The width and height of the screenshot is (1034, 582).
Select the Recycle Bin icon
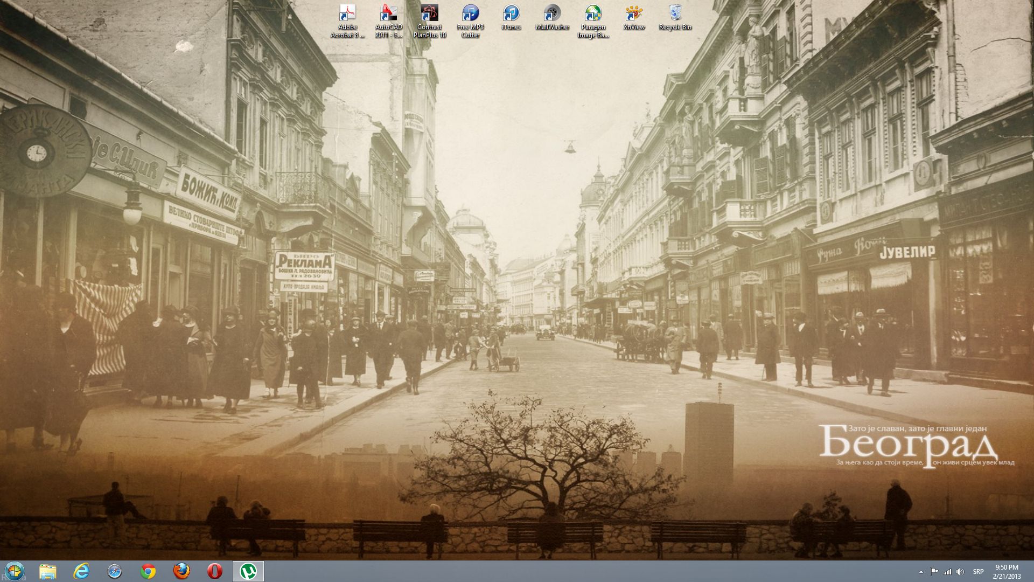675,14
